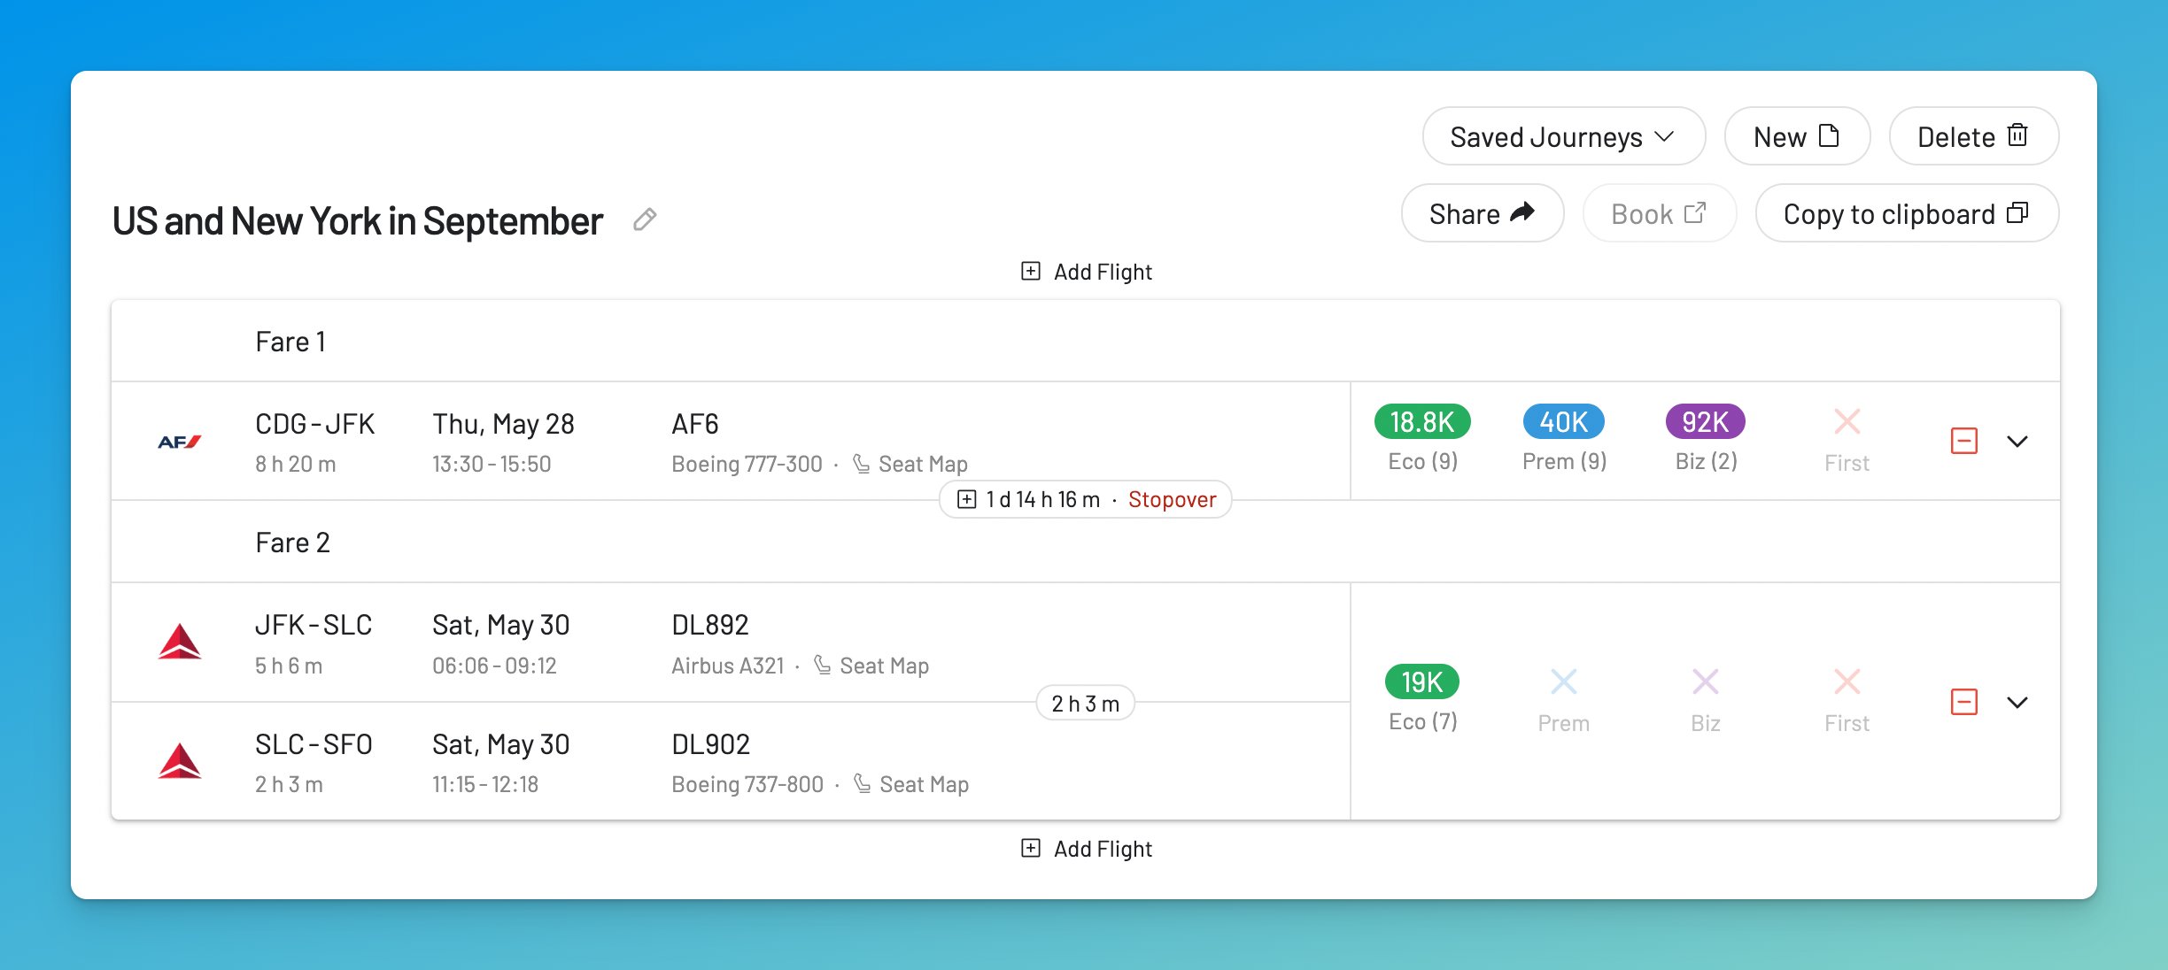Share the journey
The image size is (2168, 970).
[1483, 212]
